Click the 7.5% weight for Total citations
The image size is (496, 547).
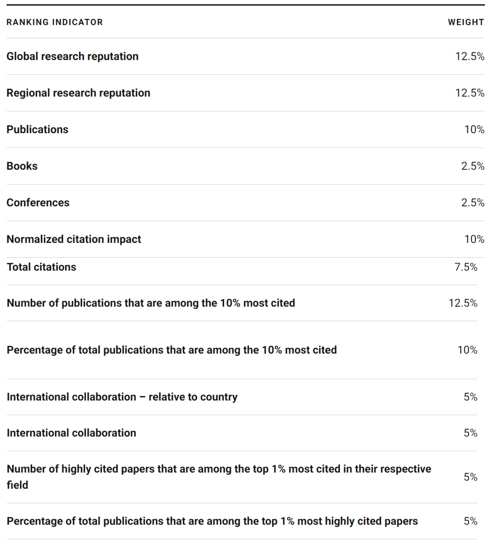pos(466,267)
